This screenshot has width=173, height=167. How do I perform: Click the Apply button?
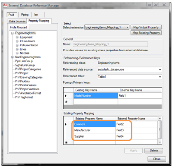click(133, 151)
